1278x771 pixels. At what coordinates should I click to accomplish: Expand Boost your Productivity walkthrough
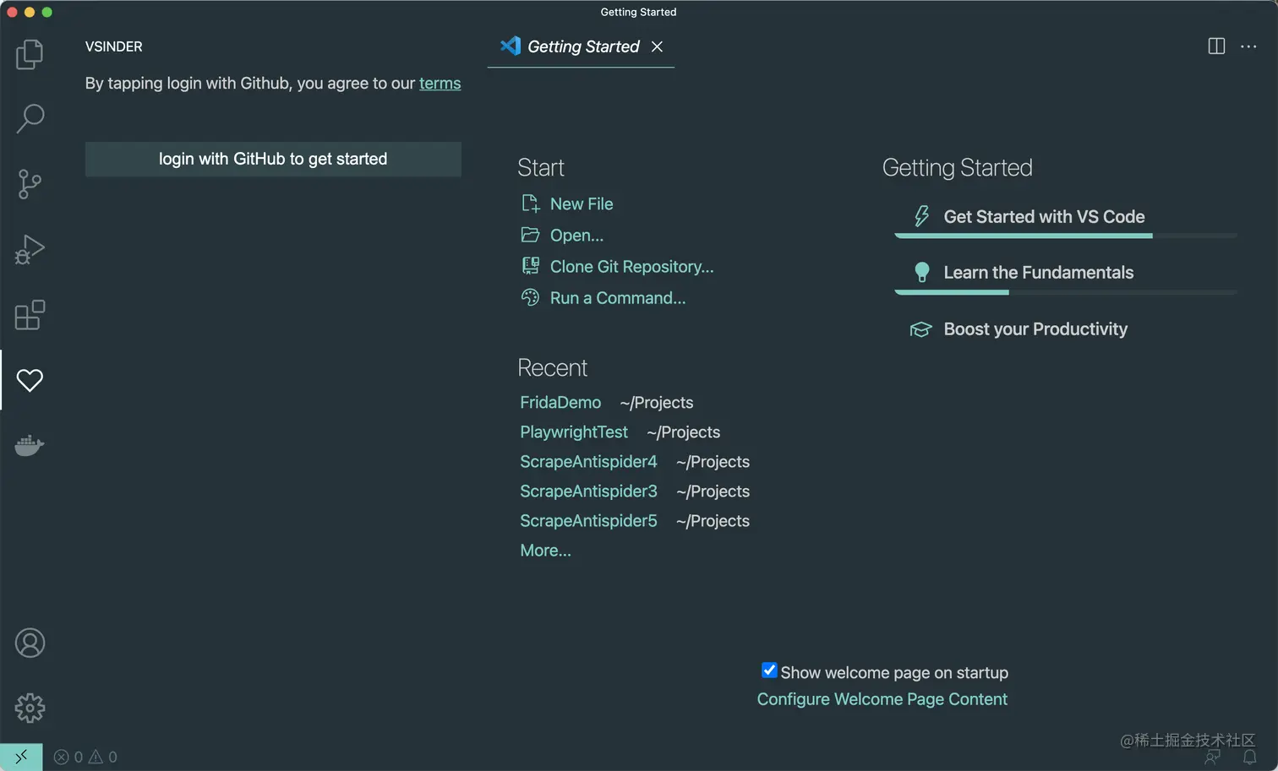click(1035, 329)
